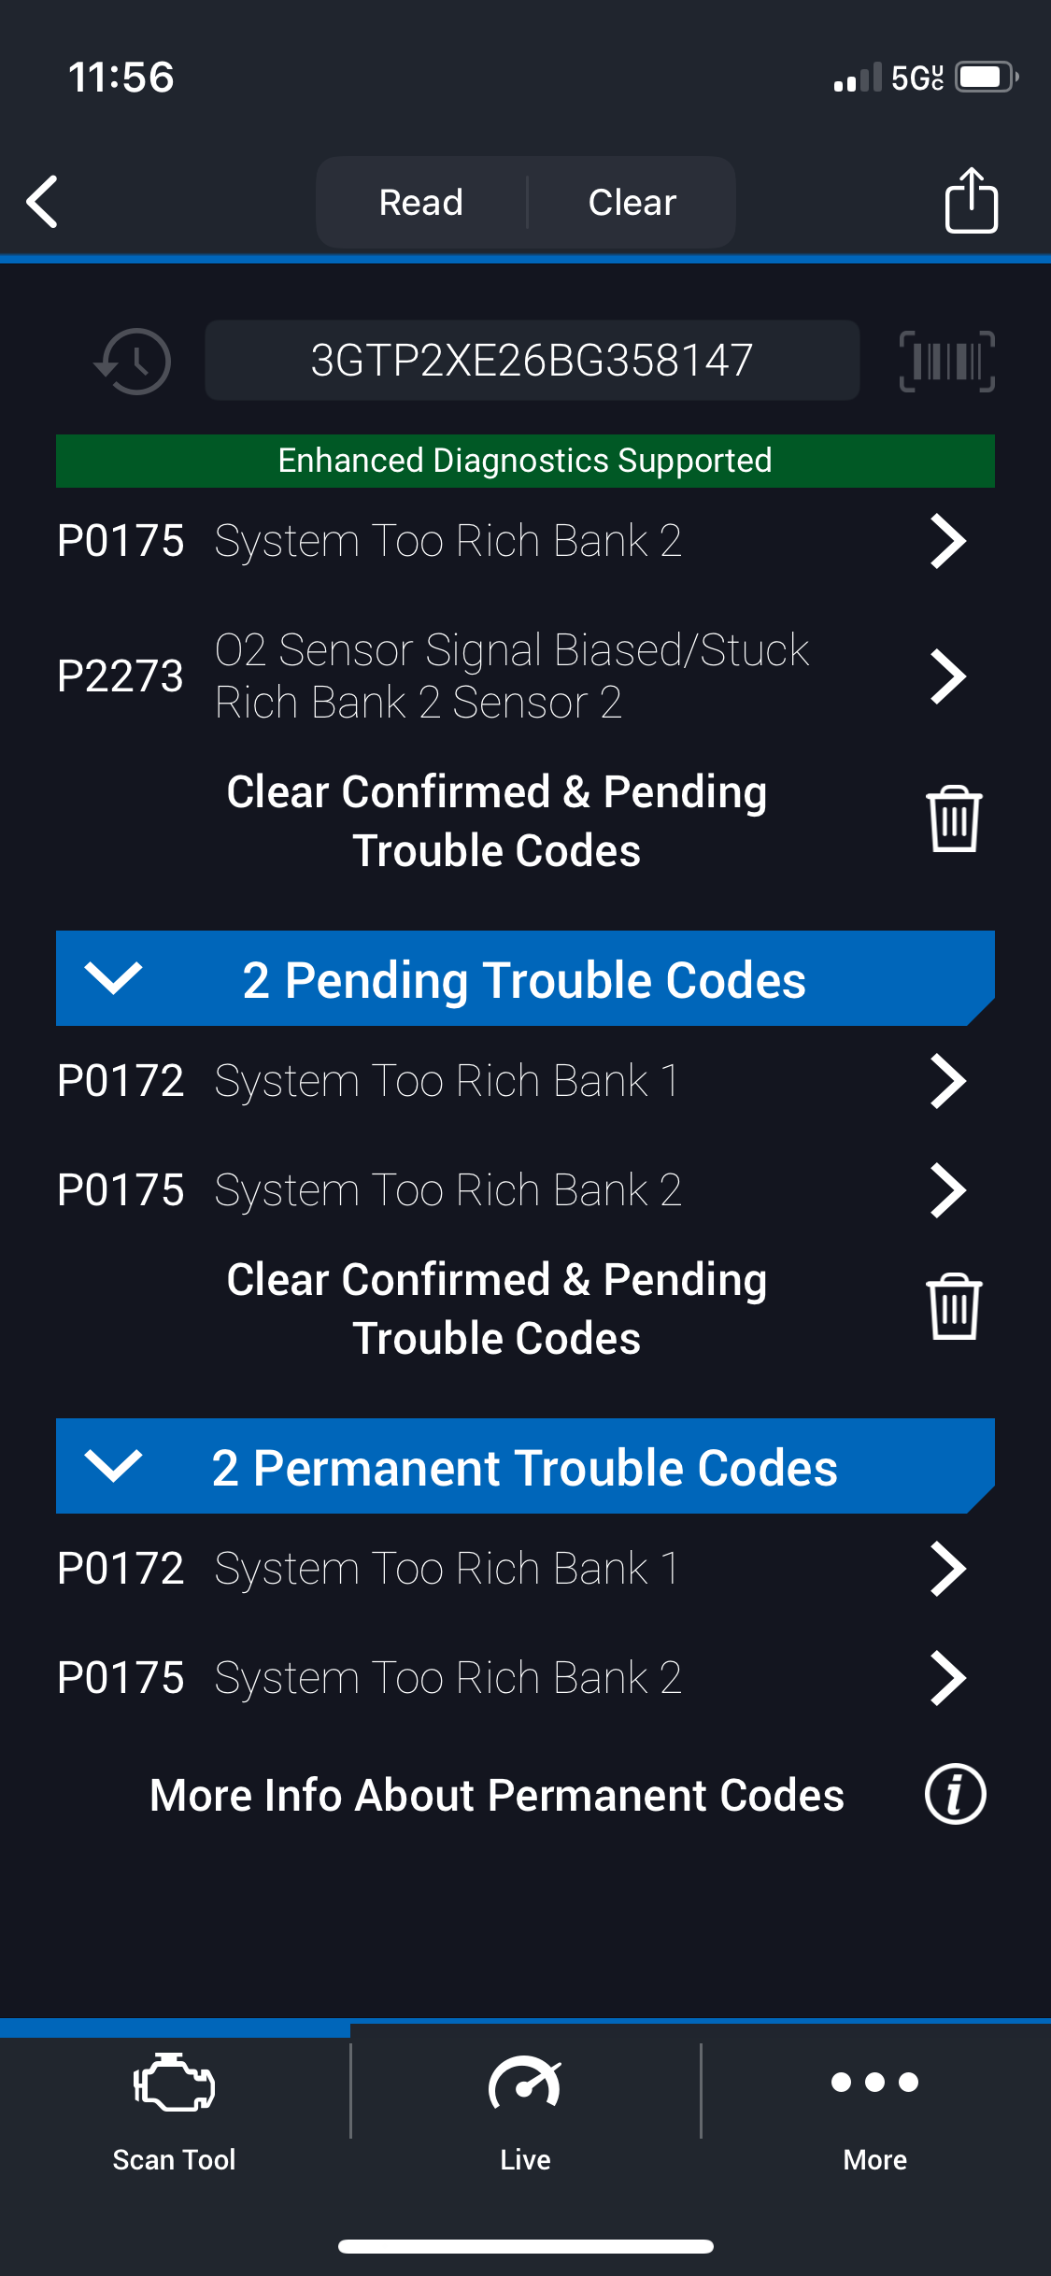Open VIN history clock icon
The height and width of the screenshot is (2276, 1051).
(x=134, y=361)
